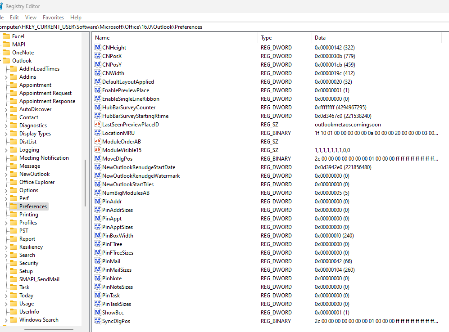The height and width of the screenshot is (332, 449).
Task: Click the LocationMRU binary value icon
Action: point(98,133)
